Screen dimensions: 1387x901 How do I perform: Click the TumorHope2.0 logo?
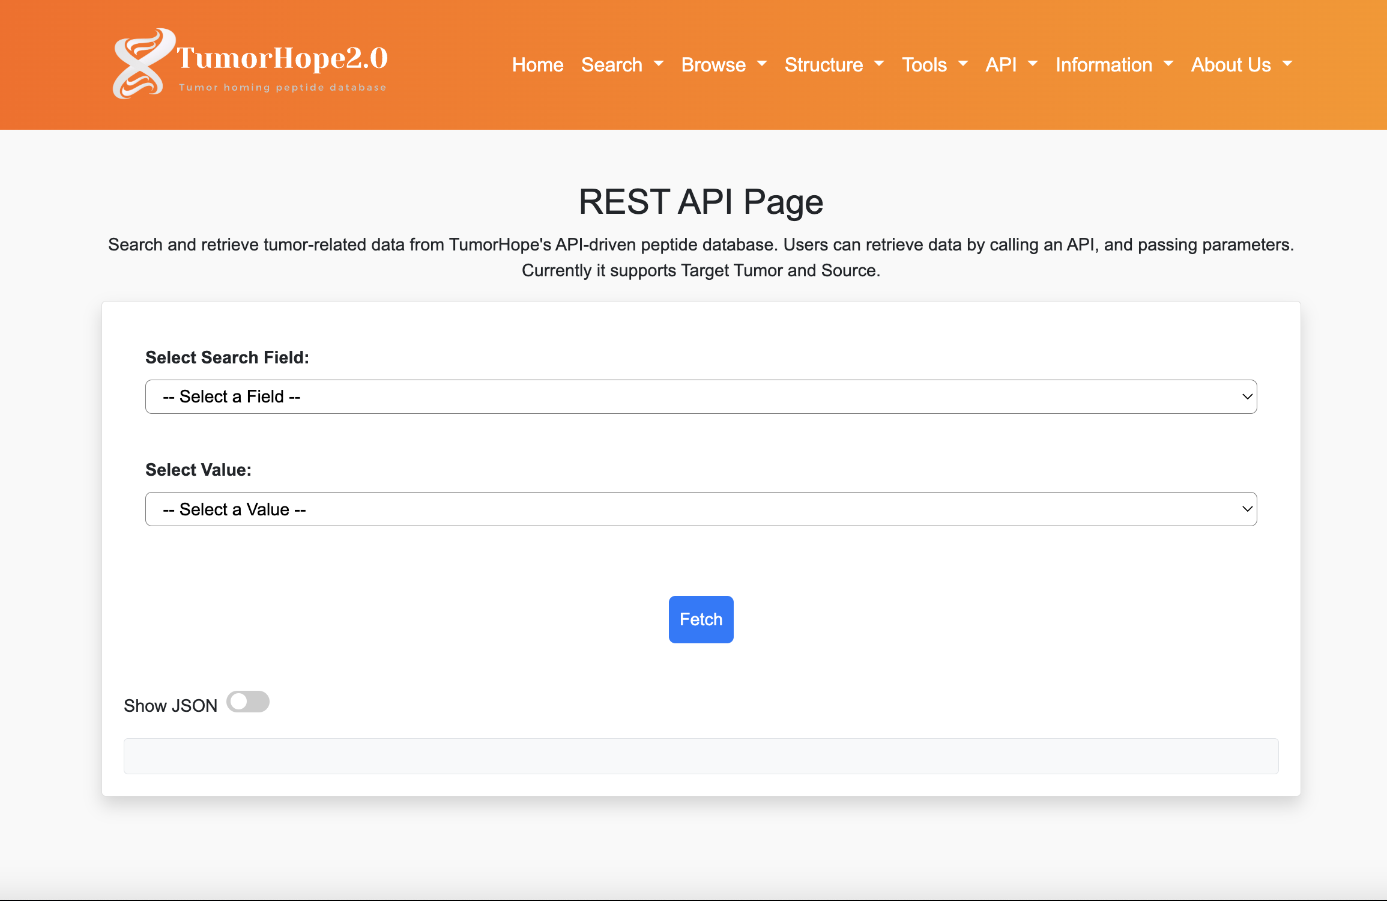pos(252,63)
